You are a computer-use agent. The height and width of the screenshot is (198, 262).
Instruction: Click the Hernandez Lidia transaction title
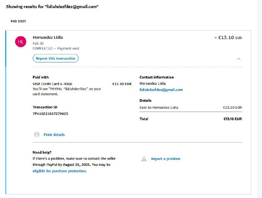[x=48, y=37]
